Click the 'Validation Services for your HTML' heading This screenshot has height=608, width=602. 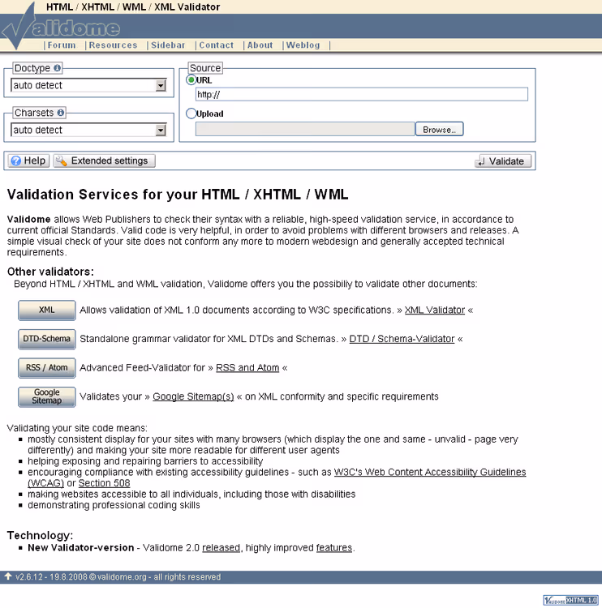(178, 195)
